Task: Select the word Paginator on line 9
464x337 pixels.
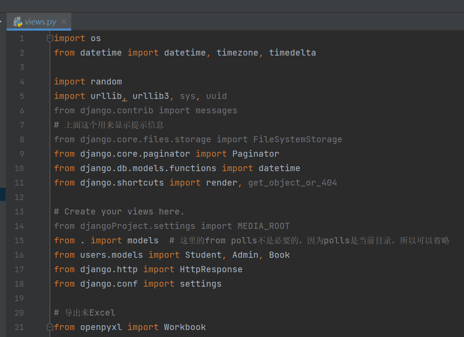Action: pos(255,154)
